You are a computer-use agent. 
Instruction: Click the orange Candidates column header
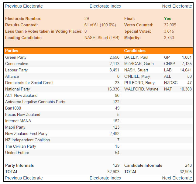[x=135, y=51]
